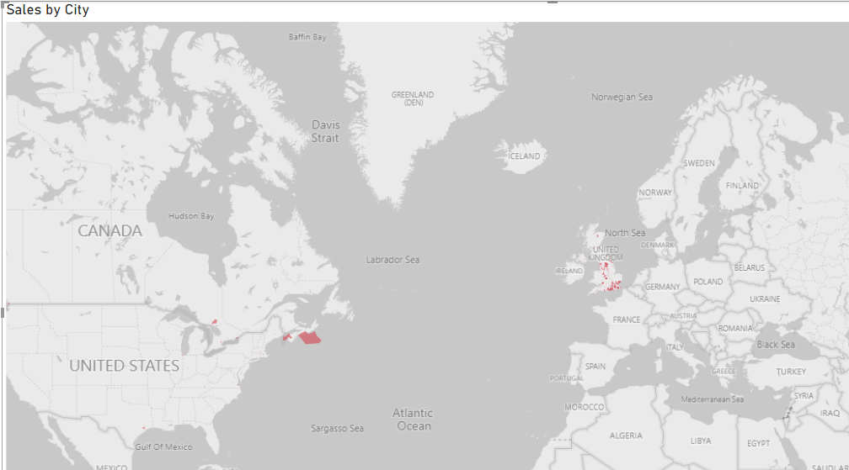Click the Labrador Sea label

[392, 260]
